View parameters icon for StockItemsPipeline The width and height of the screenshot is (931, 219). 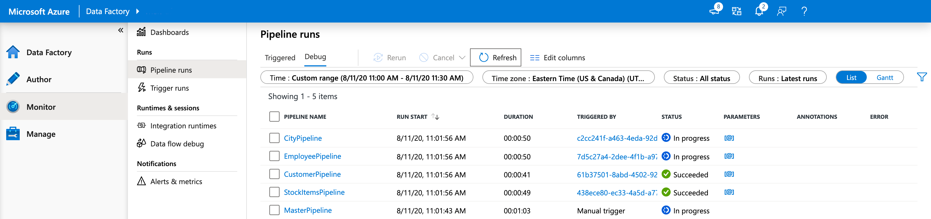[x=729, y=192]
